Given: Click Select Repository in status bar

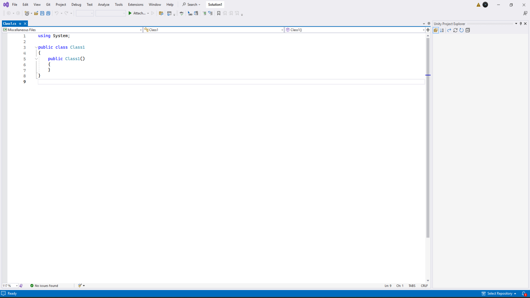Looking at the screenshot, I should [499, 294].
